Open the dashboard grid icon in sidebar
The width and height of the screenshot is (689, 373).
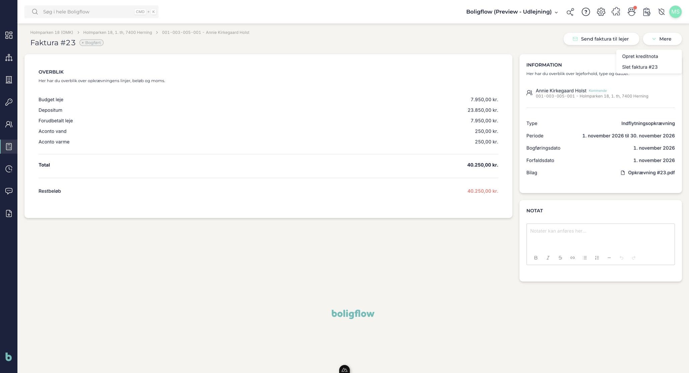9,35
